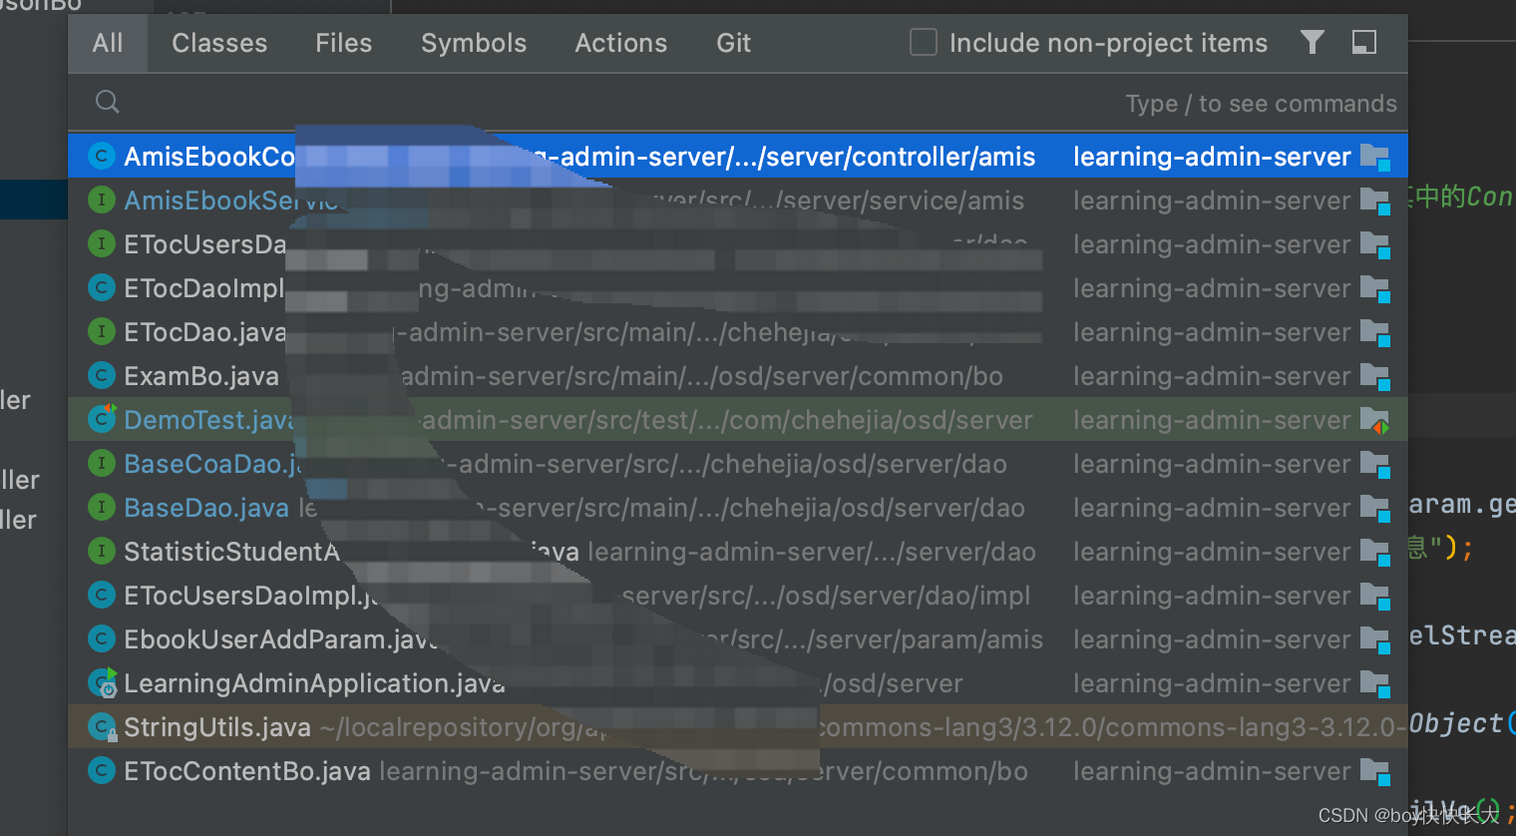The height and width of the screenshot is (836, 1516).
Task: Click the interface icon beside AmisEbookServic
Action: pyautogui.click(x=101, y=201)
